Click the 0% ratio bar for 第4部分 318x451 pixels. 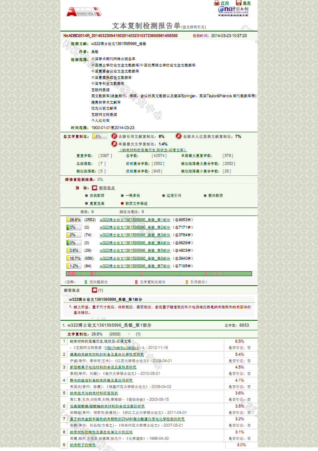tap(74, 243)
